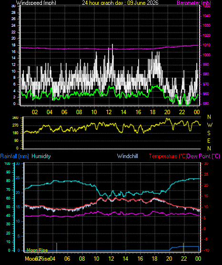Select the 'Windchill' legend label

tap(127, 156)
